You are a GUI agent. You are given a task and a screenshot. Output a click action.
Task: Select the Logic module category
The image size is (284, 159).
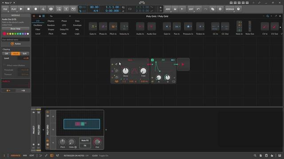coord(77,34)
